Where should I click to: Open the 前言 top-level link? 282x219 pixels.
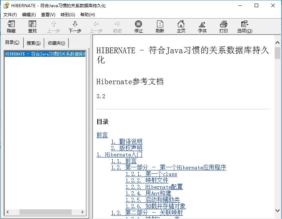tap(102, 135)
